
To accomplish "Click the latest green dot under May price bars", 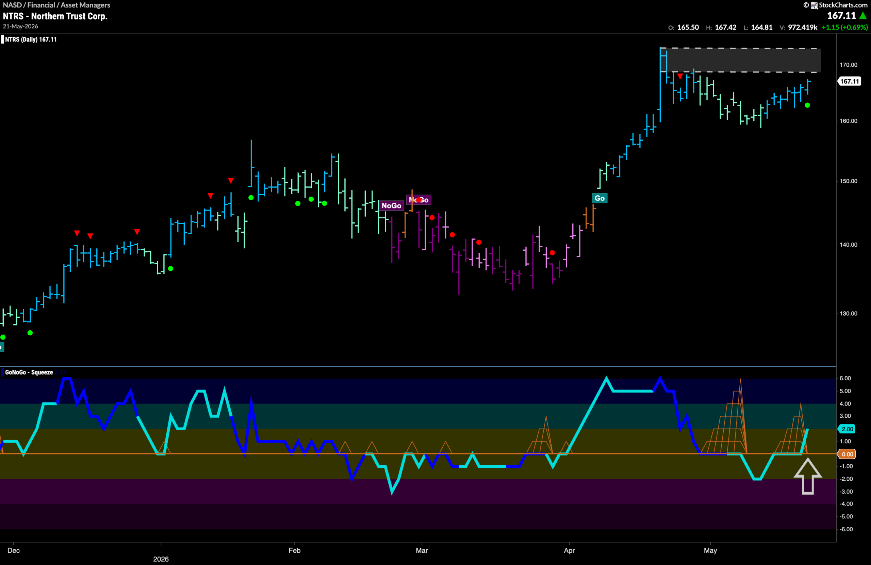I will [807, 105].
